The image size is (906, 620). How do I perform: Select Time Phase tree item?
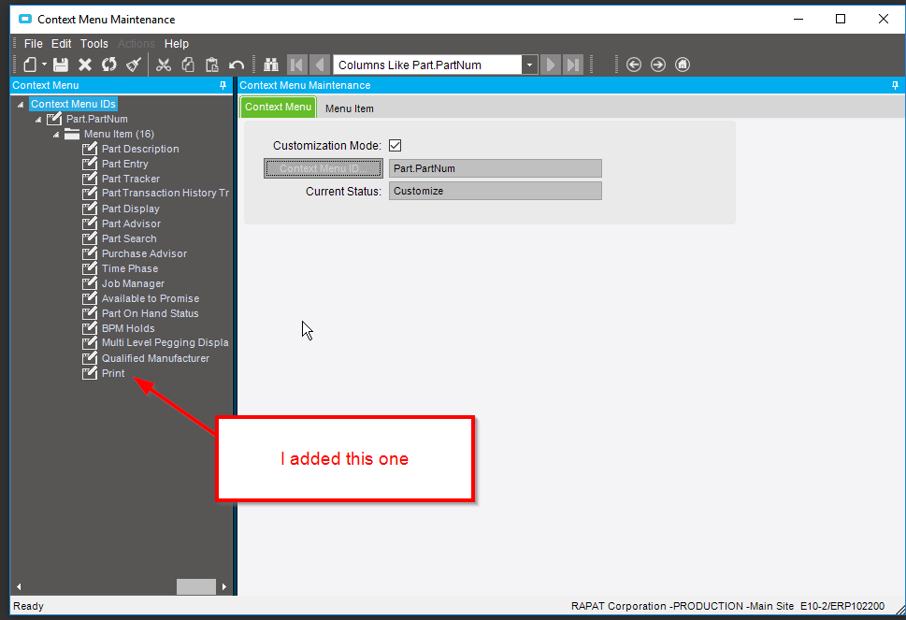point(130,268)
